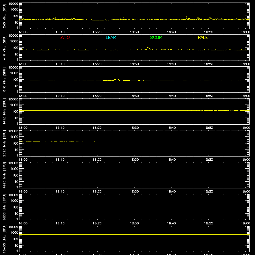This screenshot has width=255, height=255.
Task: Click the raised bump in the 610 MHz curve
Action: pyautogui.click(x=116, y=80)
